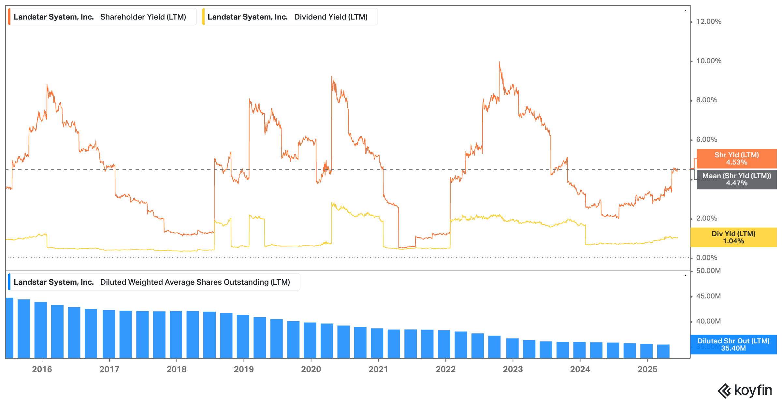Screen dimensions: 782x404
Task: Click the 8.00% y-axis label
Action: [707, 100]
